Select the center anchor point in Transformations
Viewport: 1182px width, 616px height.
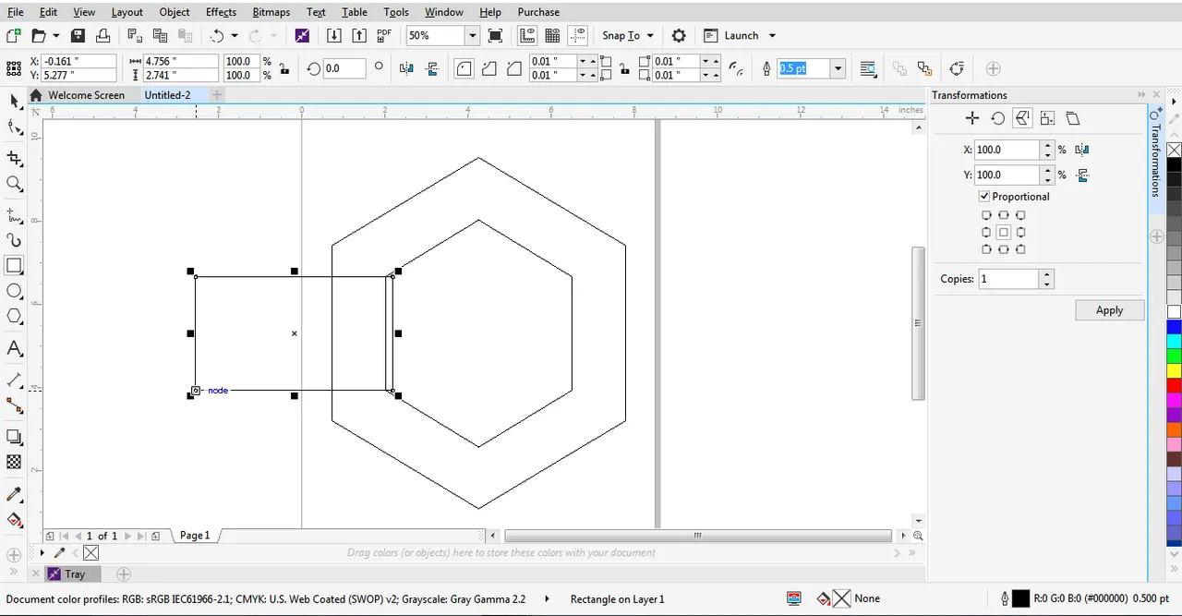pos(1003,232)
